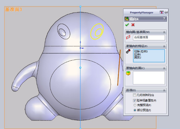
Task: Click features to mirror icon
Action: point(128,51)
